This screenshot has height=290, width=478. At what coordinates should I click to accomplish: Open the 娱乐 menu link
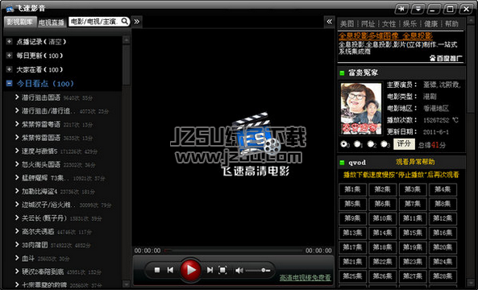[x=409, y=23]
